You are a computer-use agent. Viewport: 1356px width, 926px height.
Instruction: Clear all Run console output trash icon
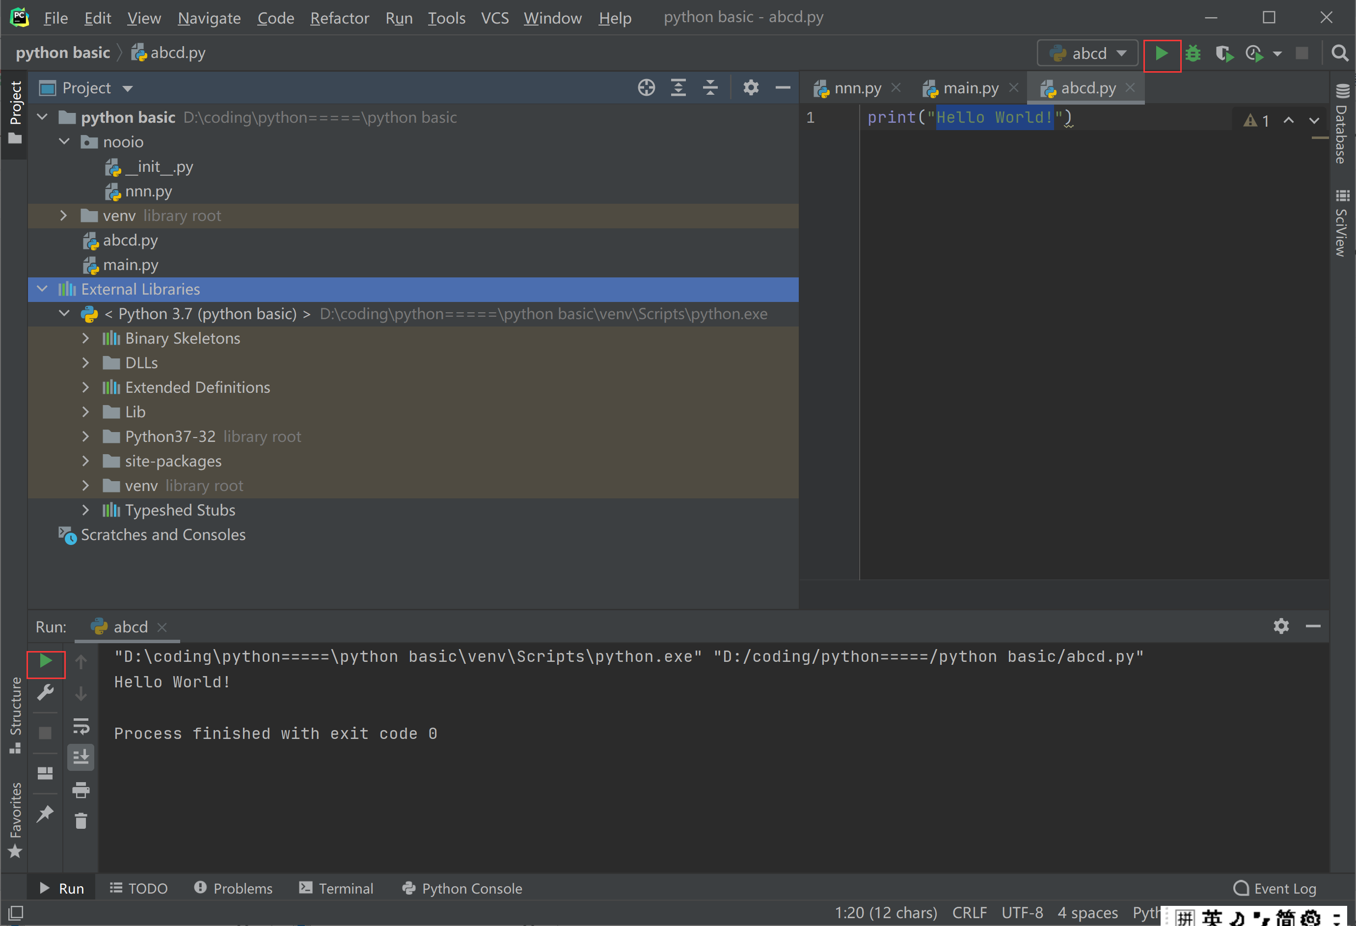(x=81, y=821)
